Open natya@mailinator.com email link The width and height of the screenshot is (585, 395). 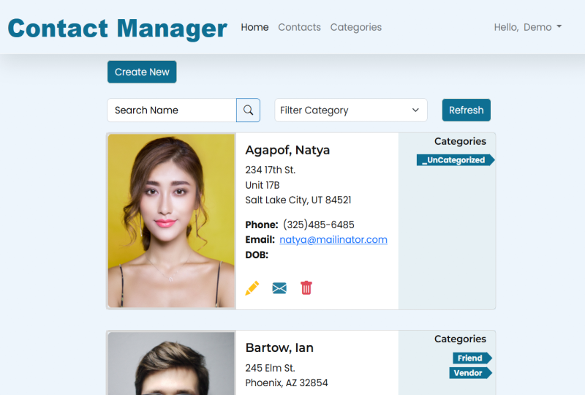pyautogui.click(x=333, y=240)
